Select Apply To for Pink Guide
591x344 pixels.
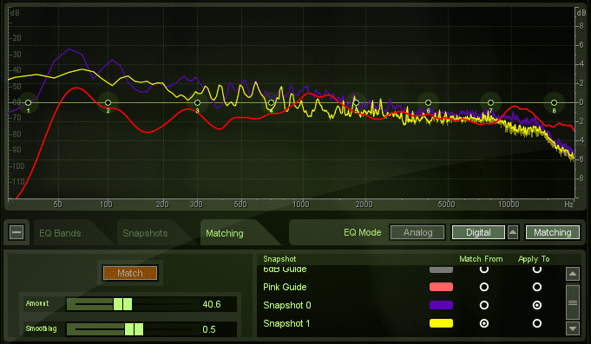(536, 287)
